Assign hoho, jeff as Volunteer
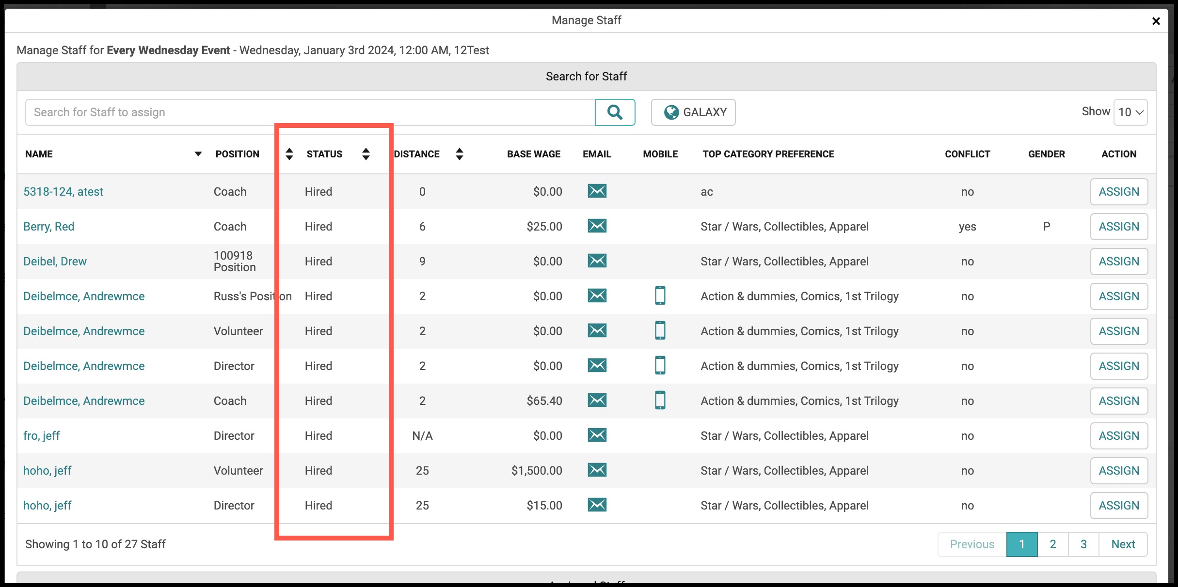The height and width of the screenshot is (587, 1178). [1119, 471]
